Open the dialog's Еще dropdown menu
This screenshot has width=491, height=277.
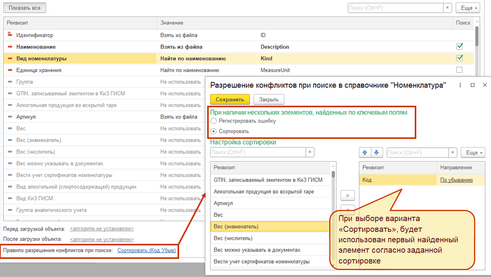(473, 152)
